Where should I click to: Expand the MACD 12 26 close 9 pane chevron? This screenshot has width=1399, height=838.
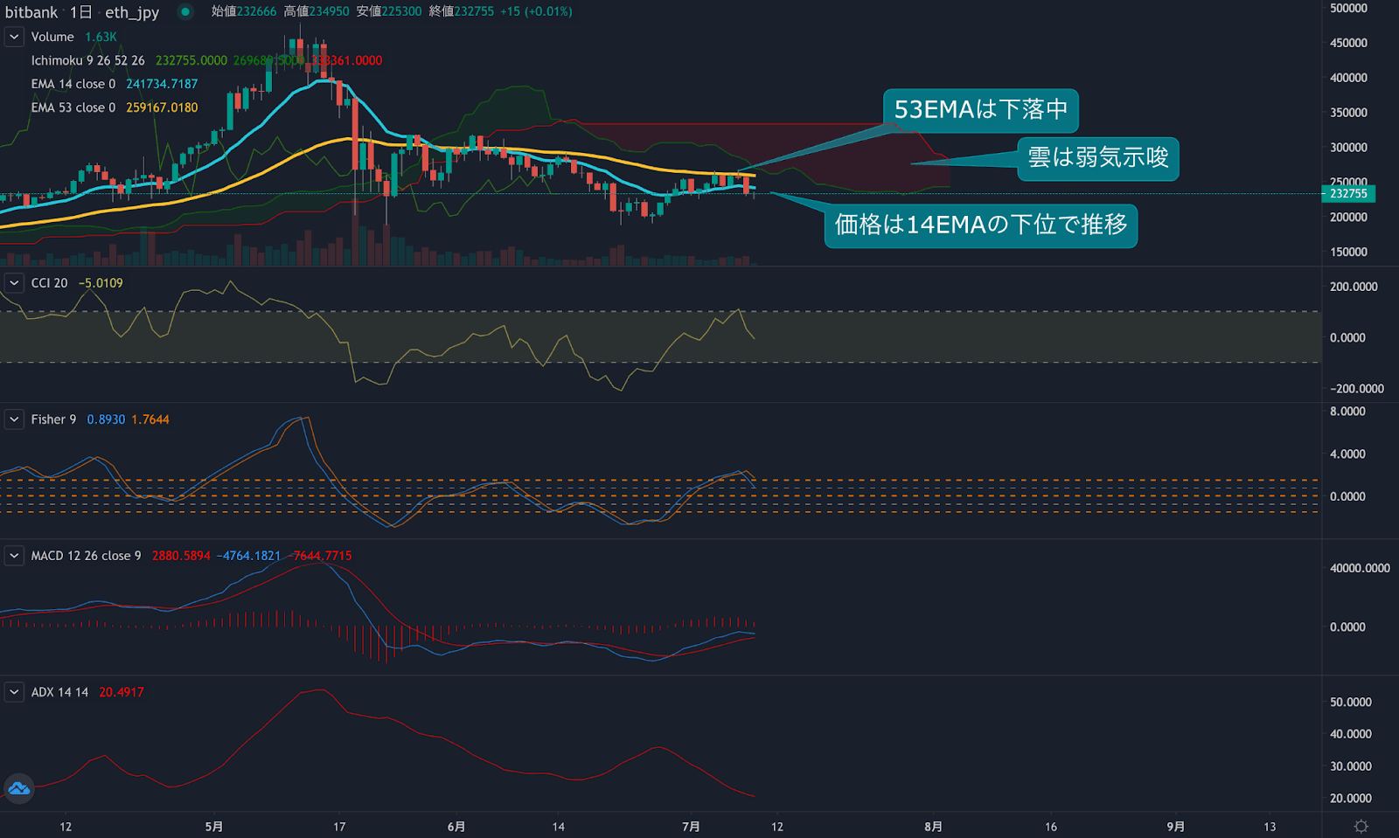pos(13,555)
